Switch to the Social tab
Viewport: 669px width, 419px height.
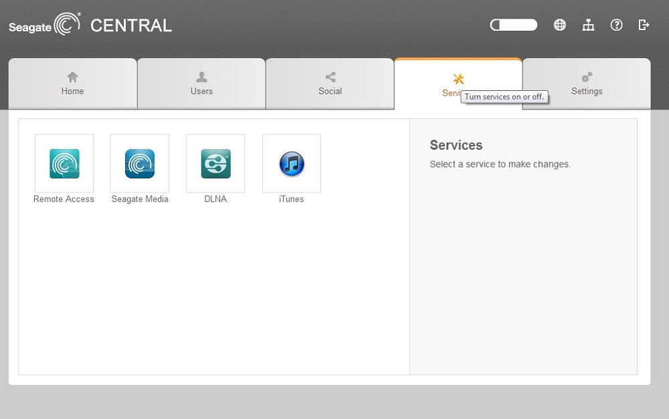(330, 84)
